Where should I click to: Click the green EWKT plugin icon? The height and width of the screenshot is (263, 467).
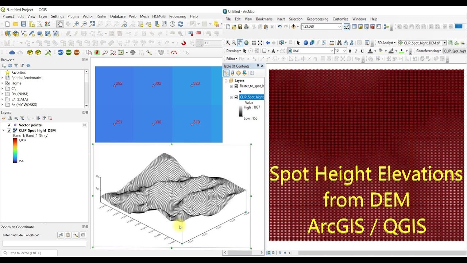tap(69, 53)
